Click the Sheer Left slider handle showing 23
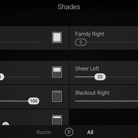This screenshot has width=138, height=138. pyautogui.click(x=100, y=77)
